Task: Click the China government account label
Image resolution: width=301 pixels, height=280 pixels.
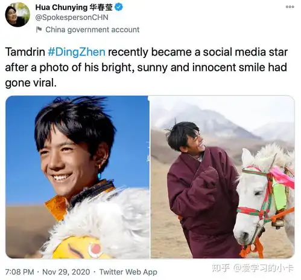Action: (92, 30)
